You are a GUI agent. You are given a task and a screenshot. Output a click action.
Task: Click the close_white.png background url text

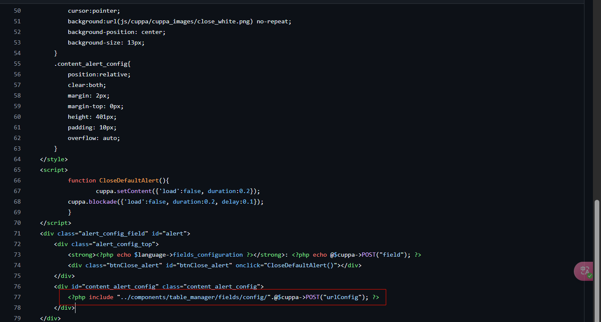[x=179, y=21]
